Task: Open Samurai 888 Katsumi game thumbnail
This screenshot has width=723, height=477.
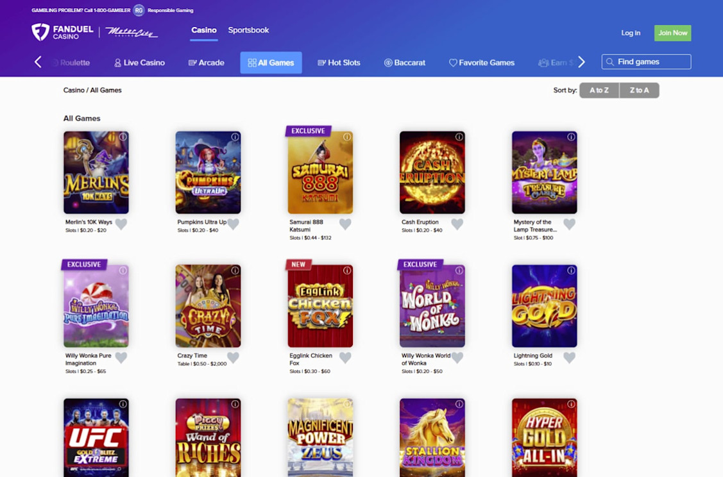Action: coord(320,172)
